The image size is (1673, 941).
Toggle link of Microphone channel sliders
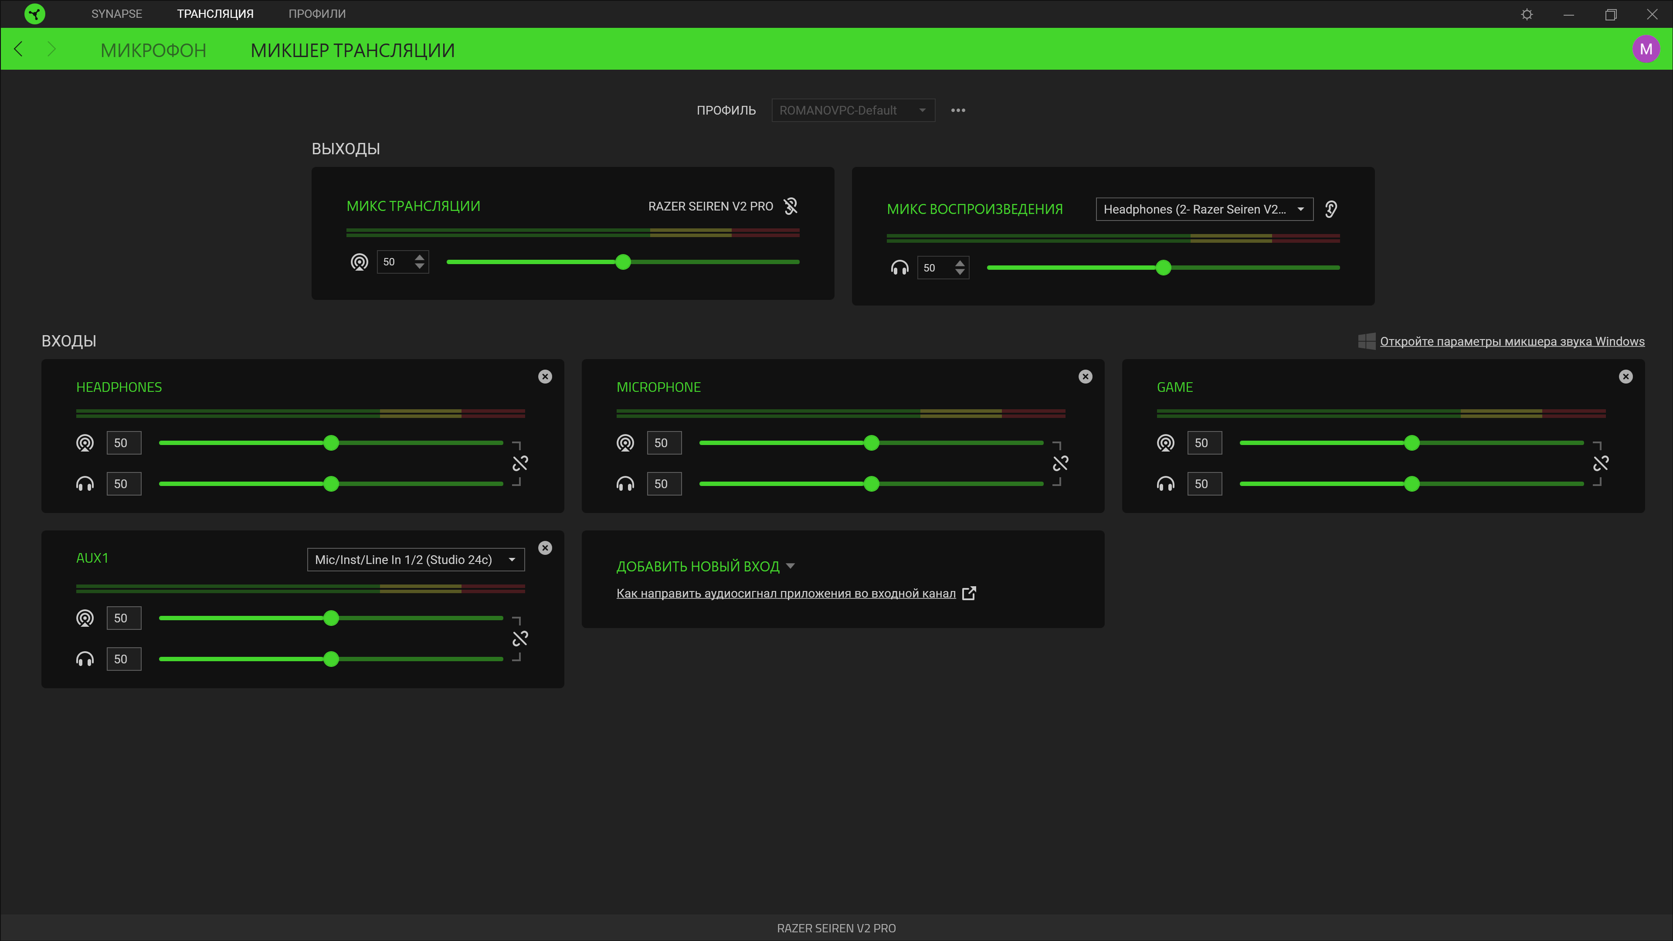tap(1060, 463)
